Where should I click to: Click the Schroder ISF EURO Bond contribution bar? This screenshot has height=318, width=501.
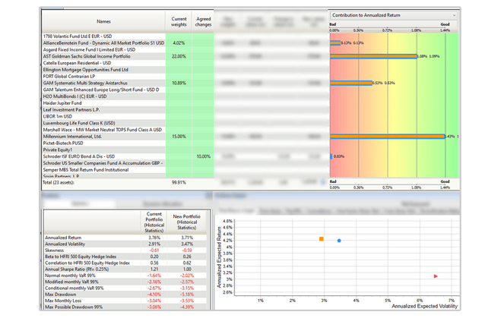click(331, 156)
